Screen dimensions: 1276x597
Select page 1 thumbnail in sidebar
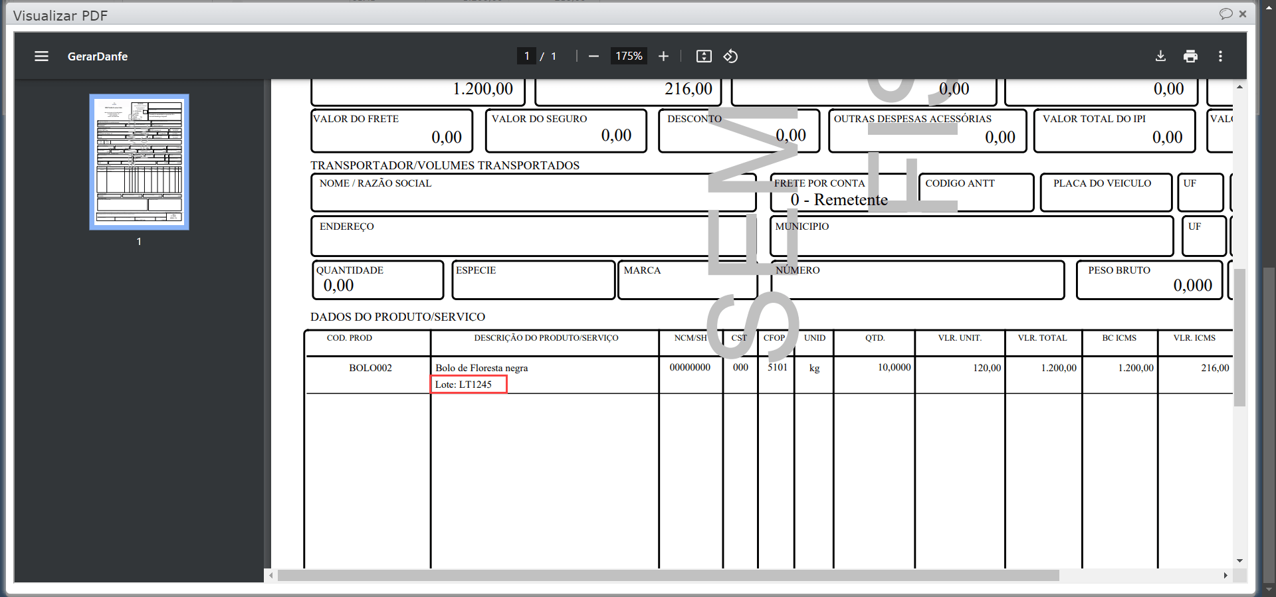point(140,162)
